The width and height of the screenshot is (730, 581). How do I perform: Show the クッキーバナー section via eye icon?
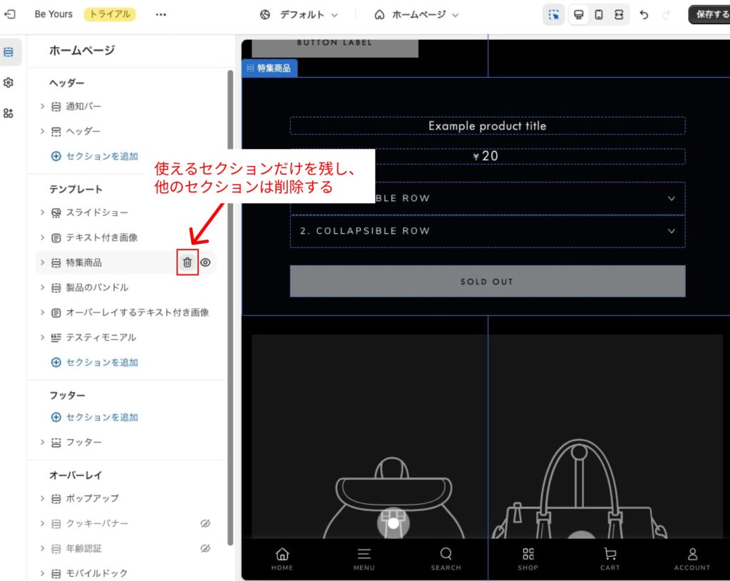click(205, 523)
